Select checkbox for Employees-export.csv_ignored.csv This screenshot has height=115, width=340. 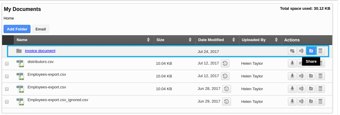click(7, 102)
